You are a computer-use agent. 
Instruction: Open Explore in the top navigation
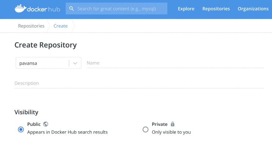click(186, 9)
